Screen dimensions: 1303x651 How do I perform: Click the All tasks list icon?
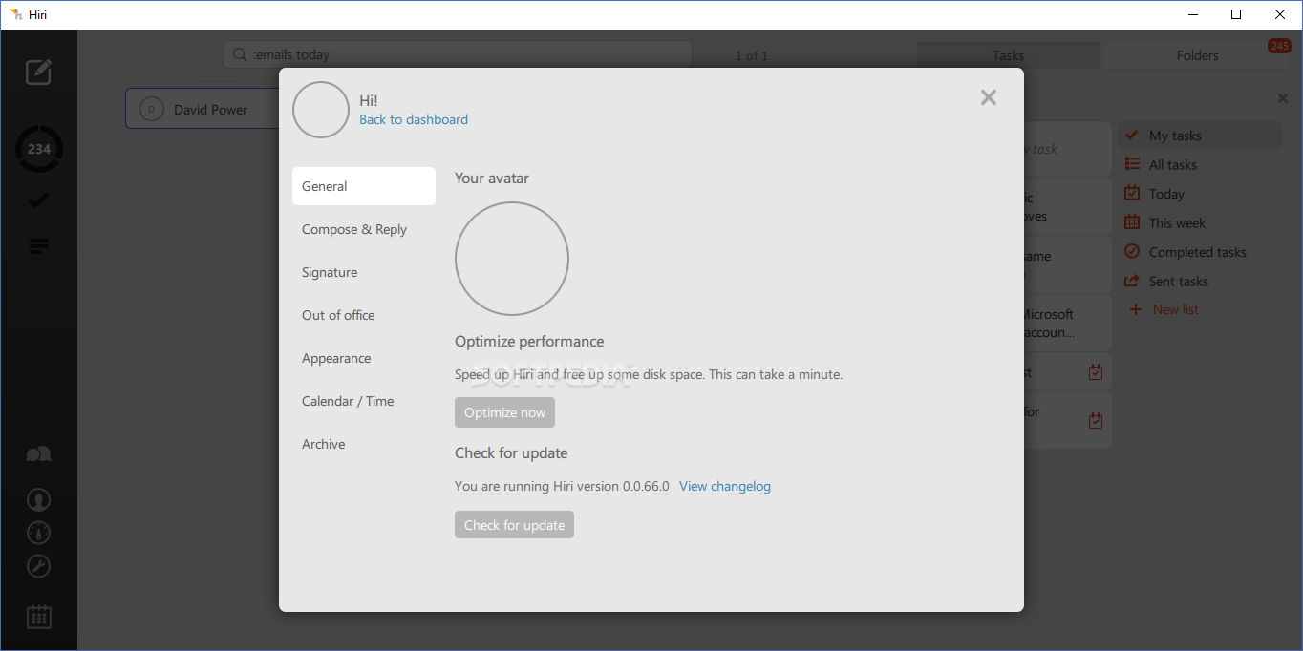(x=1132, y=164)
